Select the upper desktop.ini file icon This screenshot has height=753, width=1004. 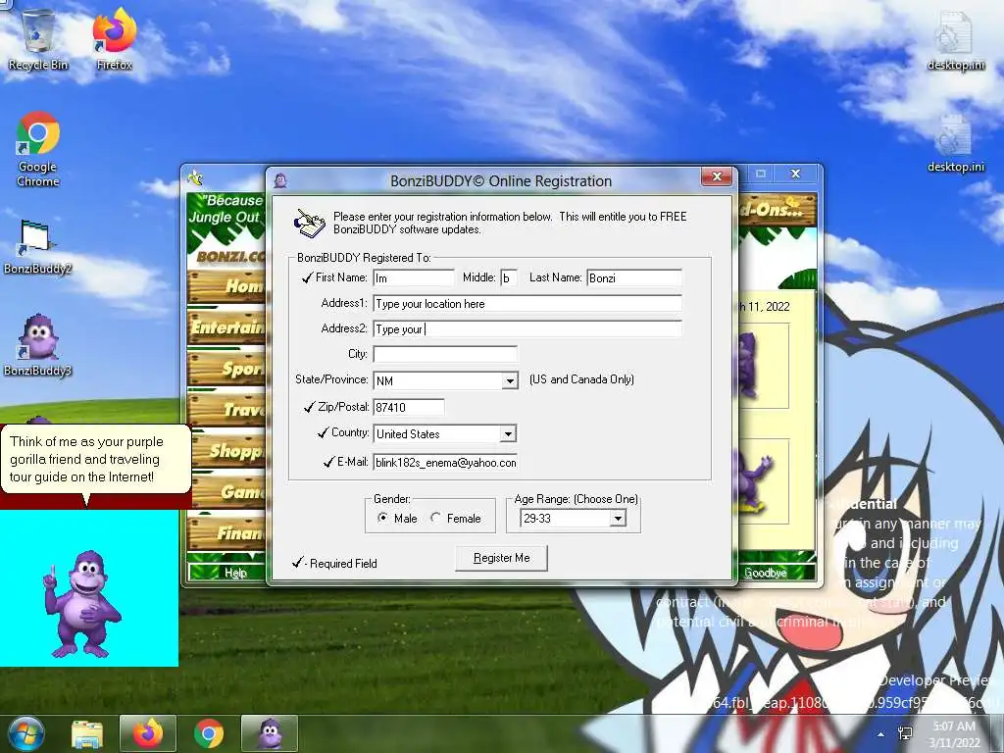tap(955, 39)
